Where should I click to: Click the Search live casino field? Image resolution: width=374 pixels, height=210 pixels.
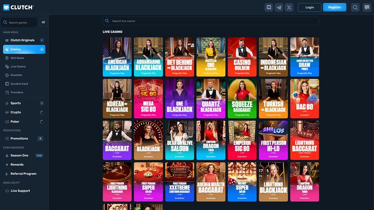coord(211,21)
